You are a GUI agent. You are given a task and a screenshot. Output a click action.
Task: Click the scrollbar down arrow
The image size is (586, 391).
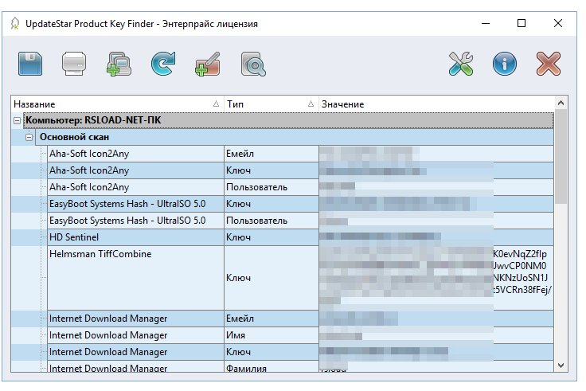pyautogui.click(x=561, y=366)
